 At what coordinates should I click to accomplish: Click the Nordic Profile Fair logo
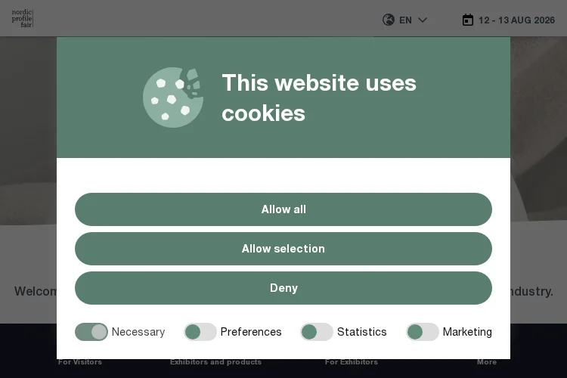pos(23,18)
